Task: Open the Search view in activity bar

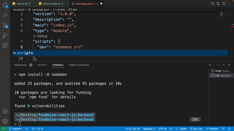Action: (5, 15)
